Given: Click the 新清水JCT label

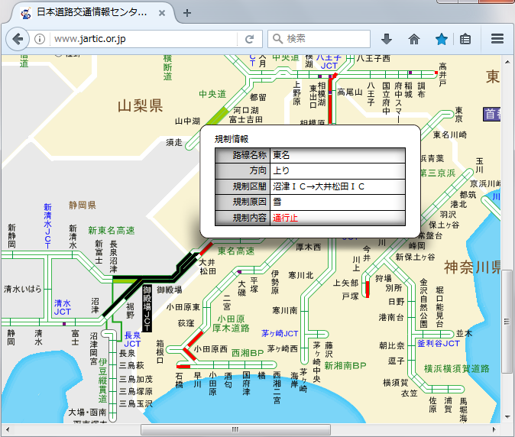Looking at the screenshot, I should [47, 226].
